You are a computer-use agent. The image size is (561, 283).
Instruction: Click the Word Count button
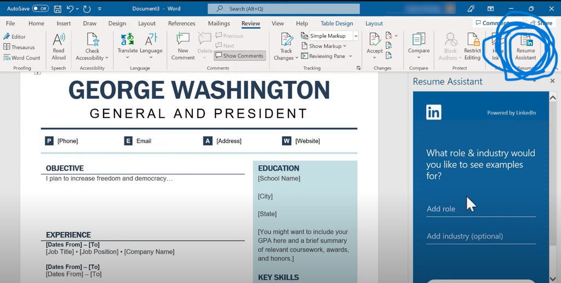22,58
